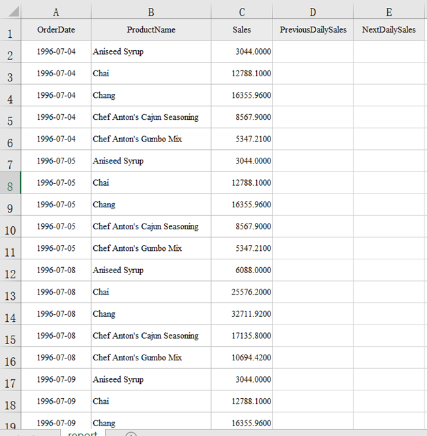Click the NextDailySales header cell
The image size is (427, 436).
tap(389, 30)
